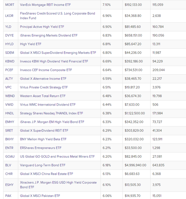Select the $1,122,500.00 assets value
The width and height of the screenshot is (186, 199).
(x=135, y=113)
